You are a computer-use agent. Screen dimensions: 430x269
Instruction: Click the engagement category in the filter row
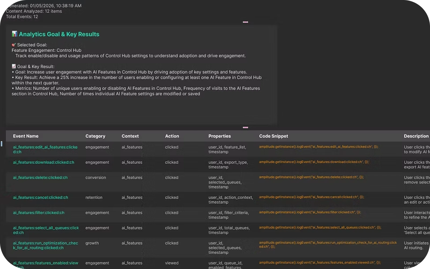coord(97,213)
